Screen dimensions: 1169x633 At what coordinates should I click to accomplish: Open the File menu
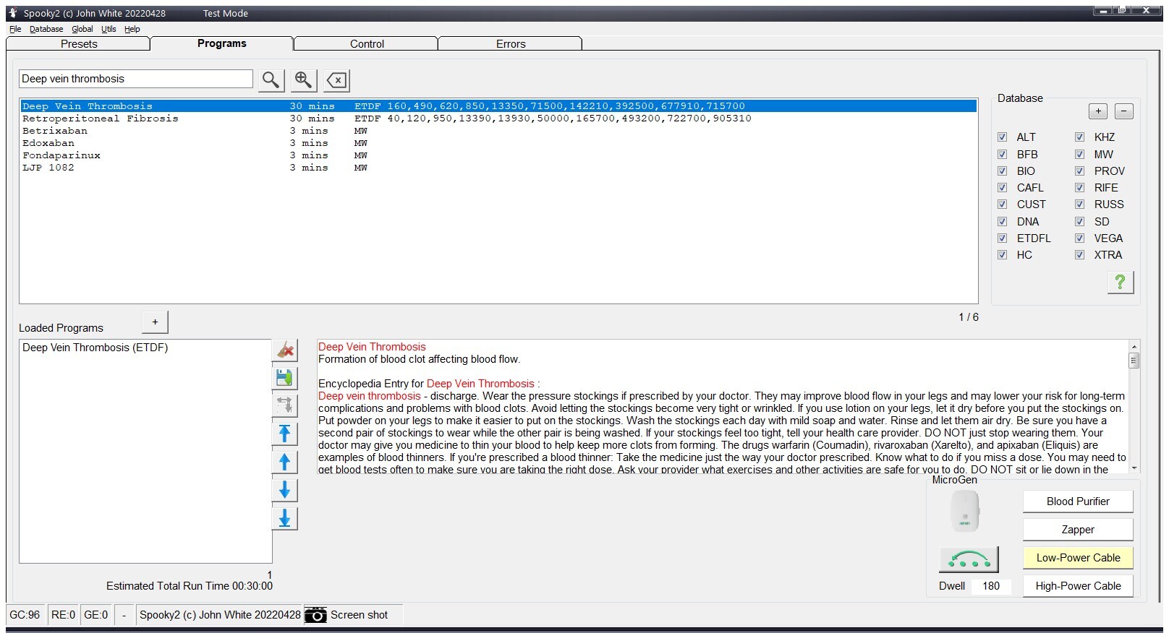(x=15, y=29)
